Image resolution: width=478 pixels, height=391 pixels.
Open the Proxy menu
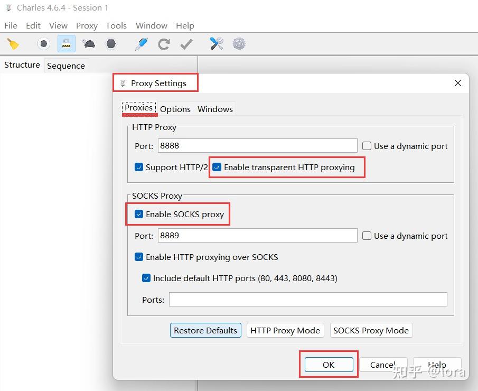click(87, 25)
